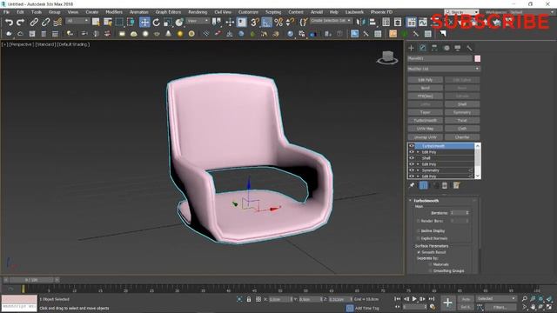Enable the Render Iters checkbox
This screenshot has height=313, width=557.
point(419,221)
